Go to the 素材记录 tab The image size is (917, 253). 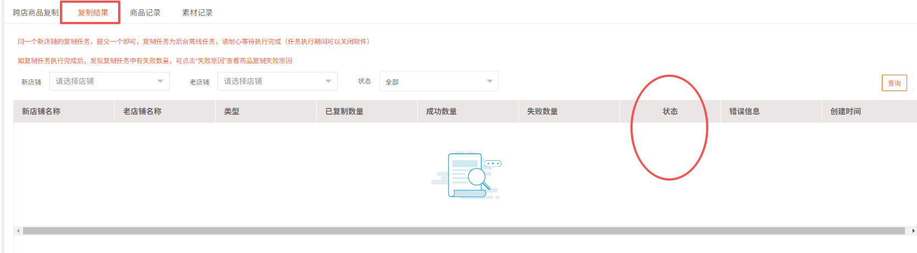point(197,13)
